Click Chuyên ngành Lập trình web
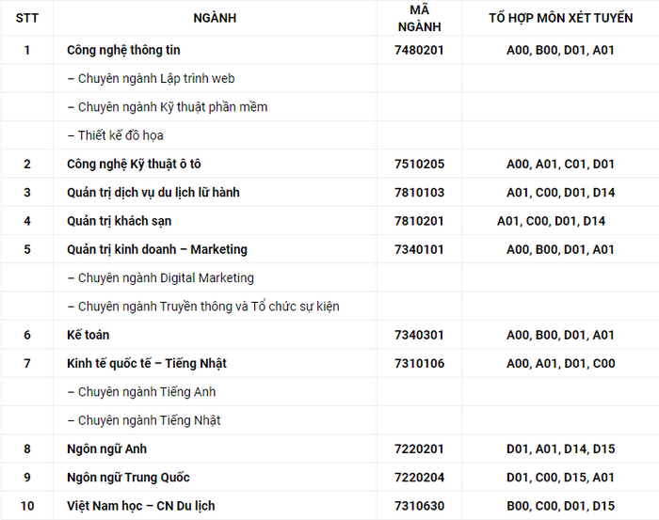The width and height of the screenshot is (659, 520). pyautogui.click(x=151, y=78)
